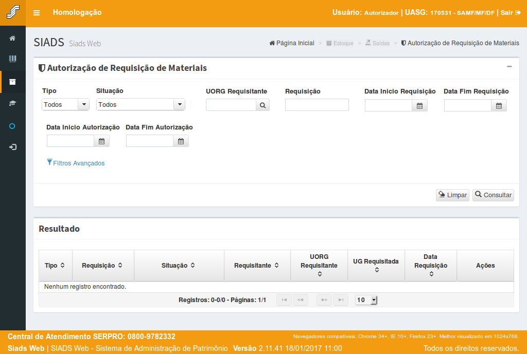
Task: Focus Data Inicio Requisição date field
Action: click(x=389, y=106)
